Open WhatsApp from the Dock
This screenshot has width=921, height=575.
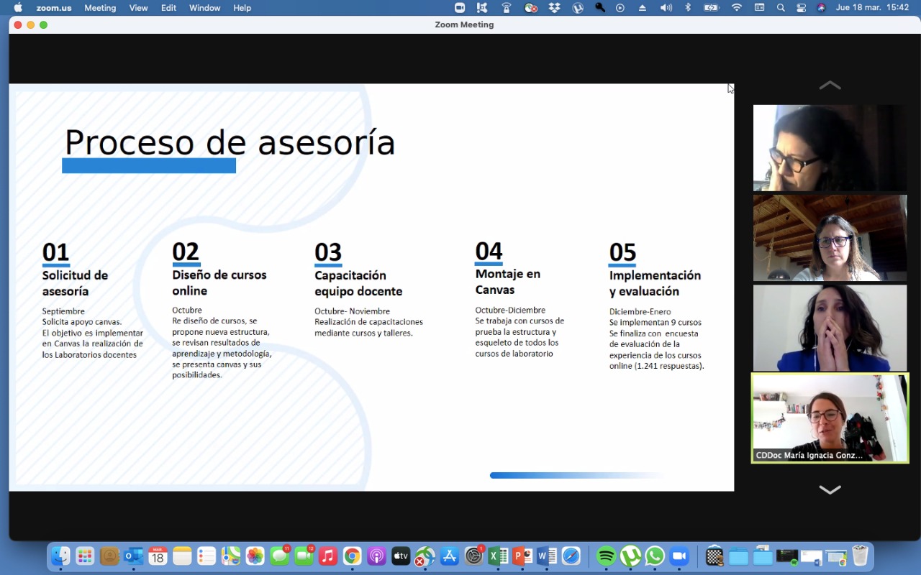654,556
